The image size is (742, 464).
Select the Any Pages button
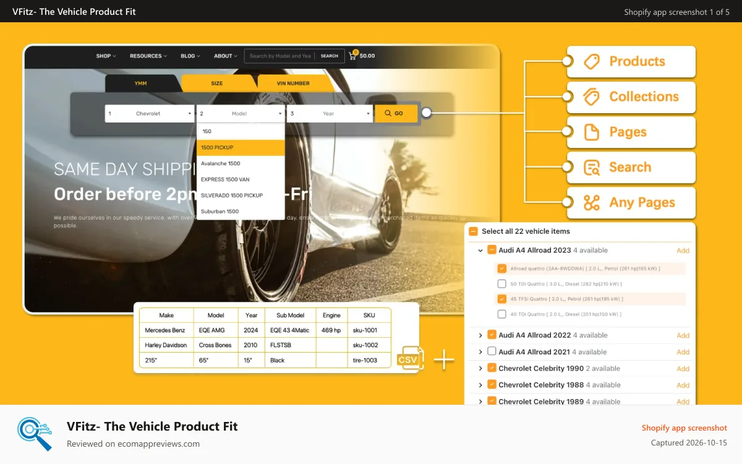coord(631,202)
